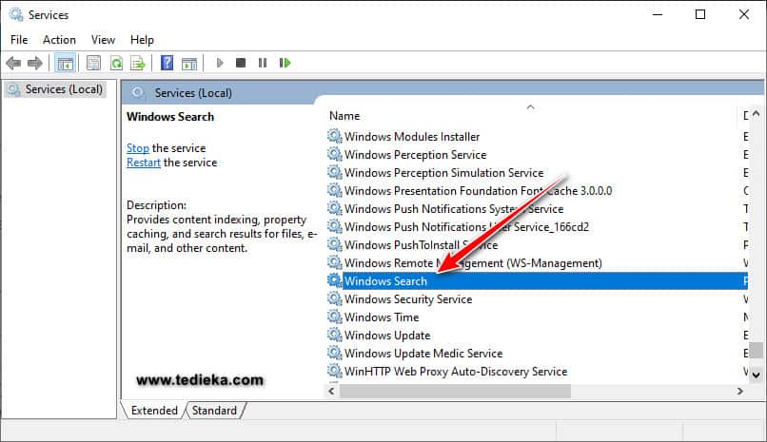Maximize the Services window
The height and width of the screenshot is (442, 767).
(x=700, y=14)
